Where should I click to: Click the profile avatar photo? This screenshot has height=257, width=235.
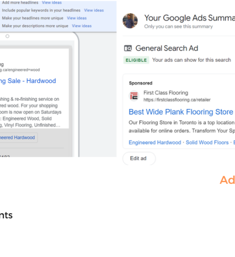point(130,21)
